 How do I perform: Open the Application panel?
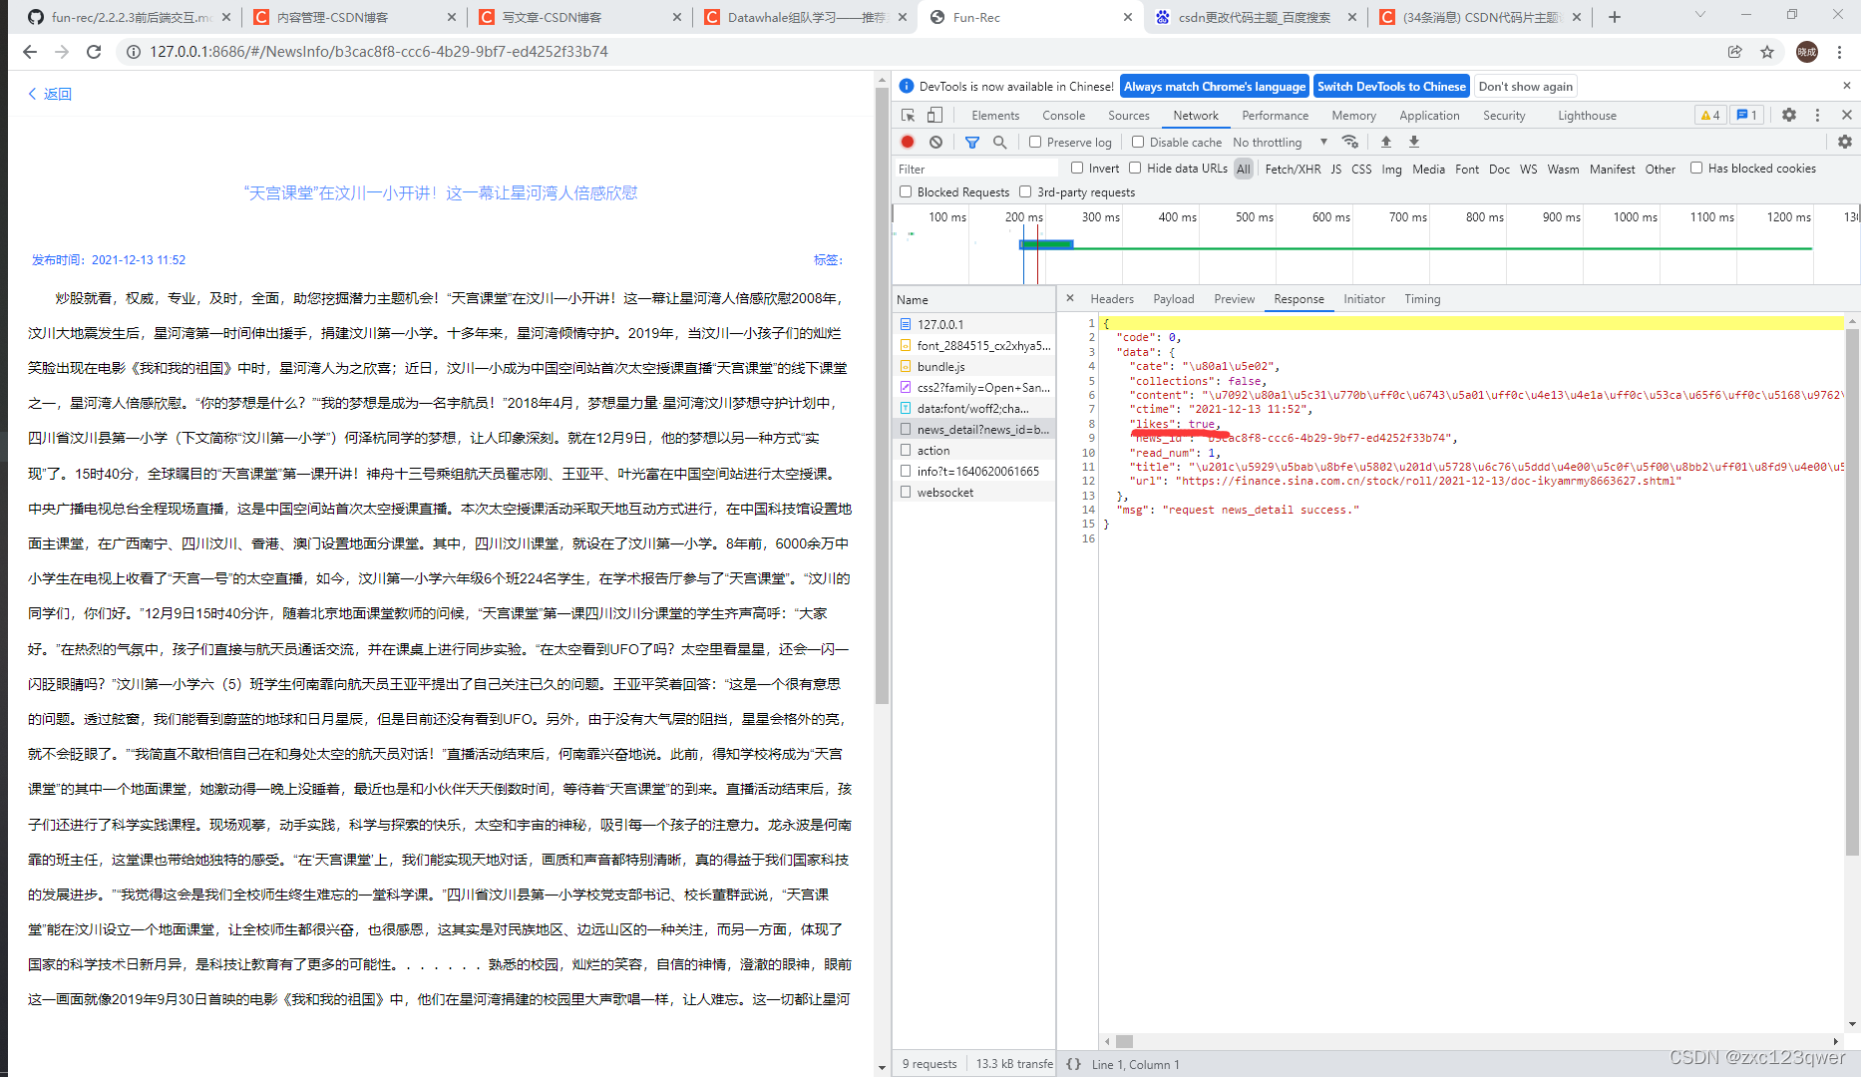pos(1429,116)
